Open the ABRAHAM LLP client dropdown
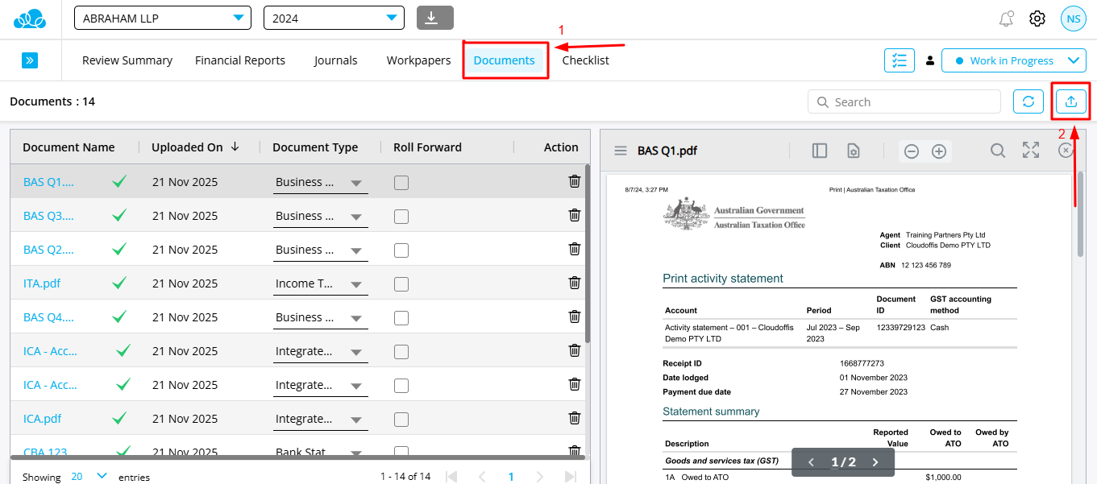Screen dimensions: 1097x484 pos(162,18)
